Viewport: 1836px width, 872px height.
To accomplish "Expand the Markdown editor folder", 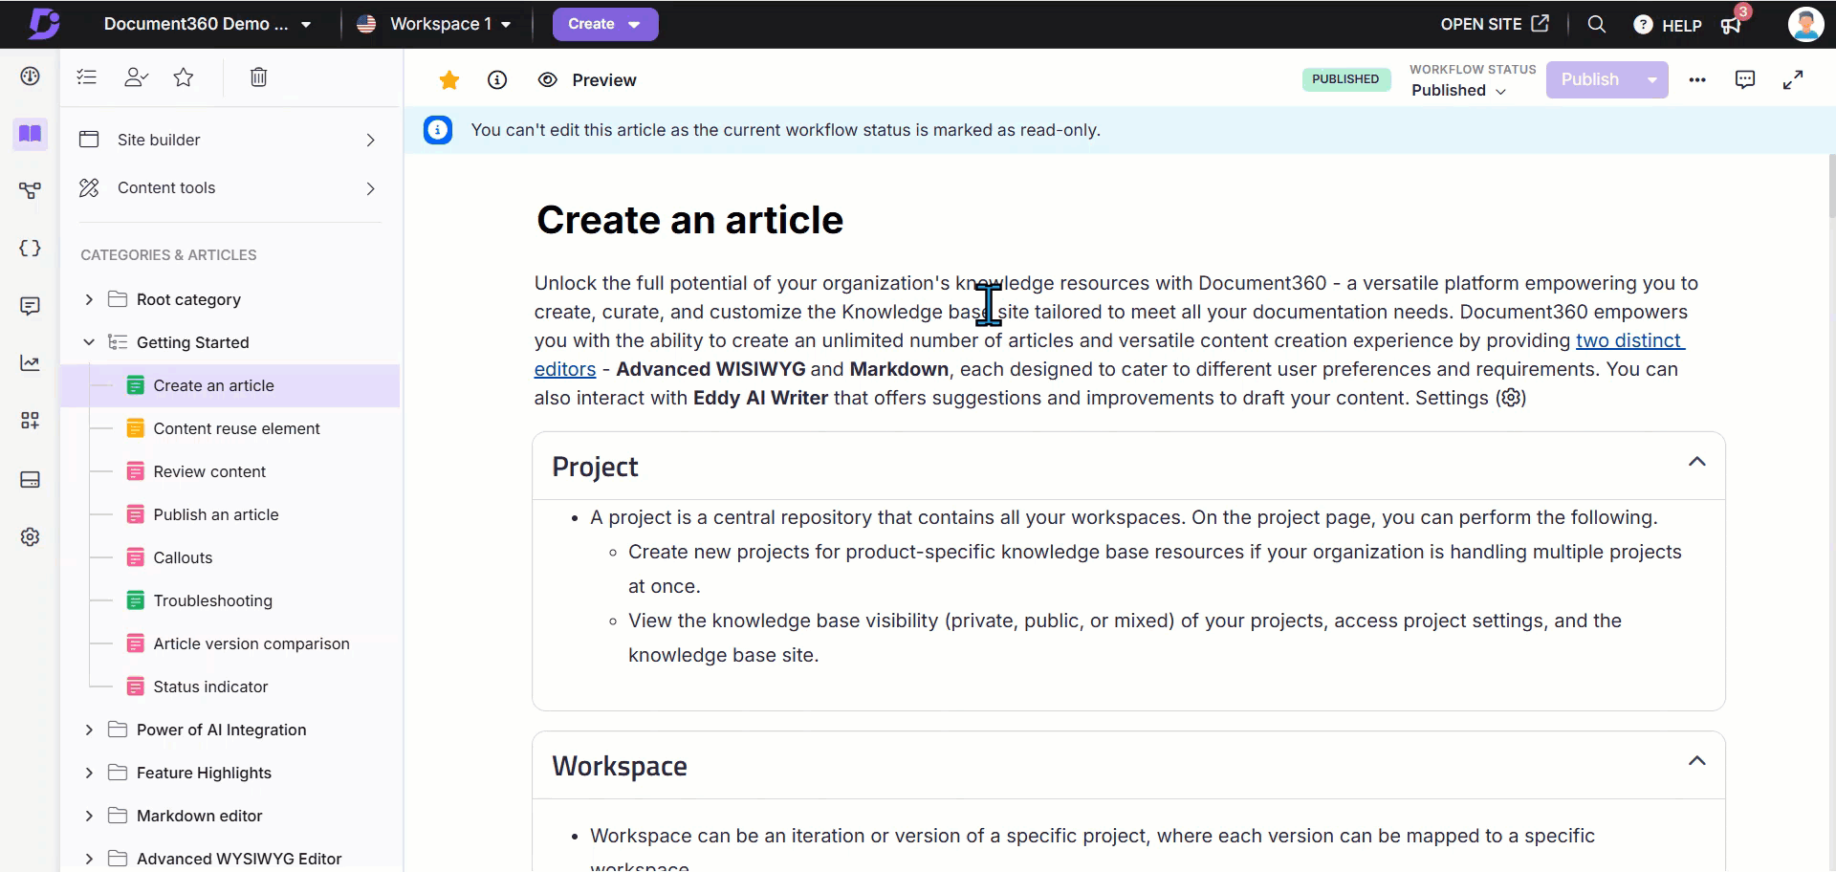I will click(x=89, y=816).
